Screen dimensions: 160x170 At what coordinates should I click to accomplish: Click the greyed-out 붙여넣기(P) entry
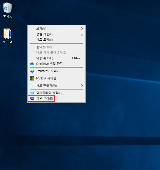click(57, 47)
